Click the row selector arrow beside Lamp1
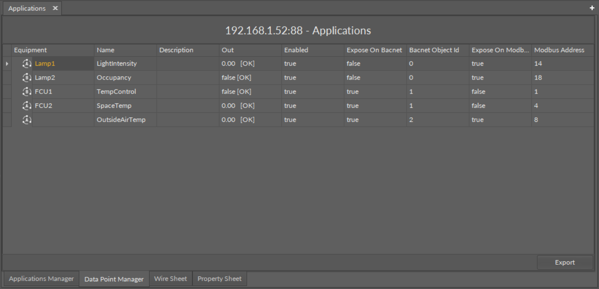 (7, 64)
